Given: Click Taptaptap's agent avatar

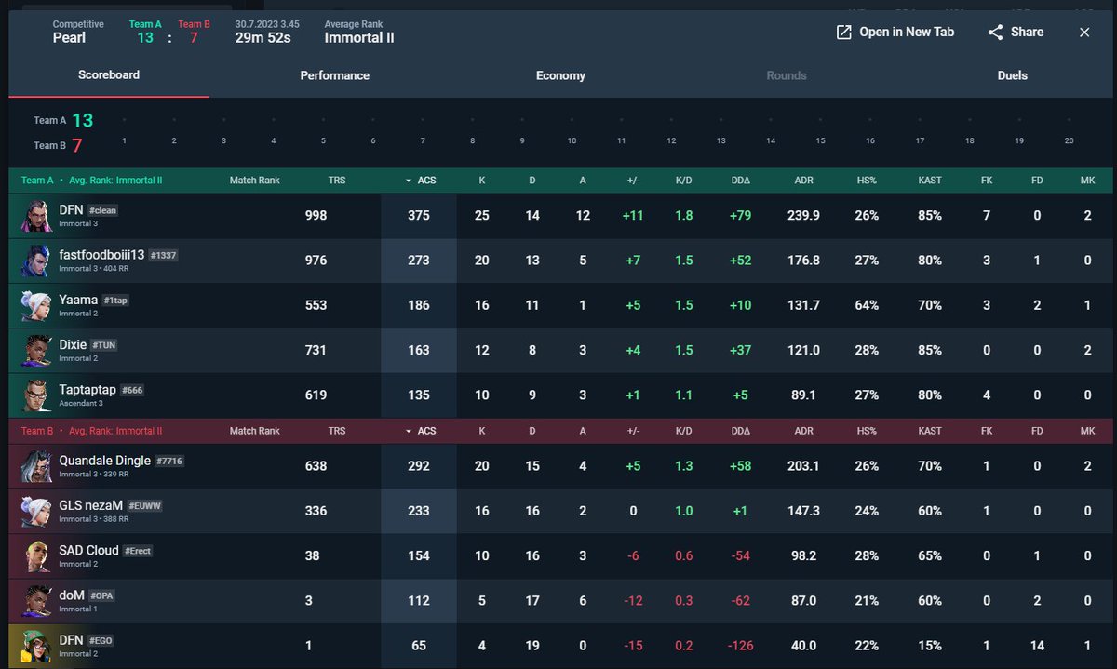Looking at the screenshot, I should point(37,395).
